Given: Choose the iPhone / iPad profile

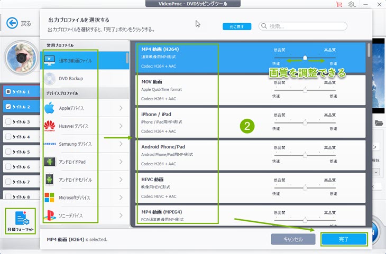Looking at the screenshot, I should (250, 123).
